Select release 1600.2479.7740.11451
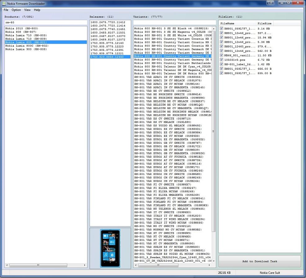 point(110,29)
